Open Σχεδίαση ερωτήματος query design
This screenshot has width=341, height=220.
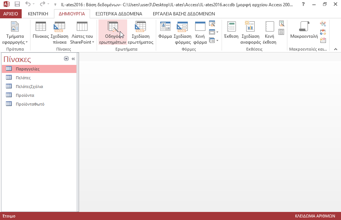coord(140,33)
